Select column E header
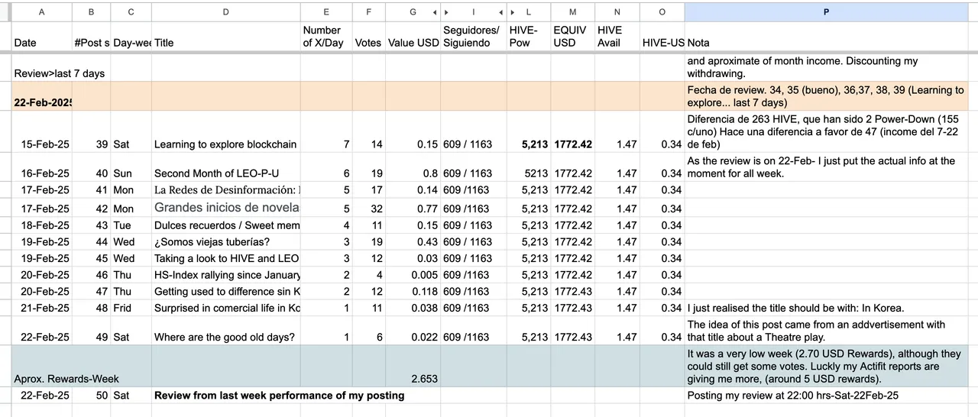 pos(326,11)
